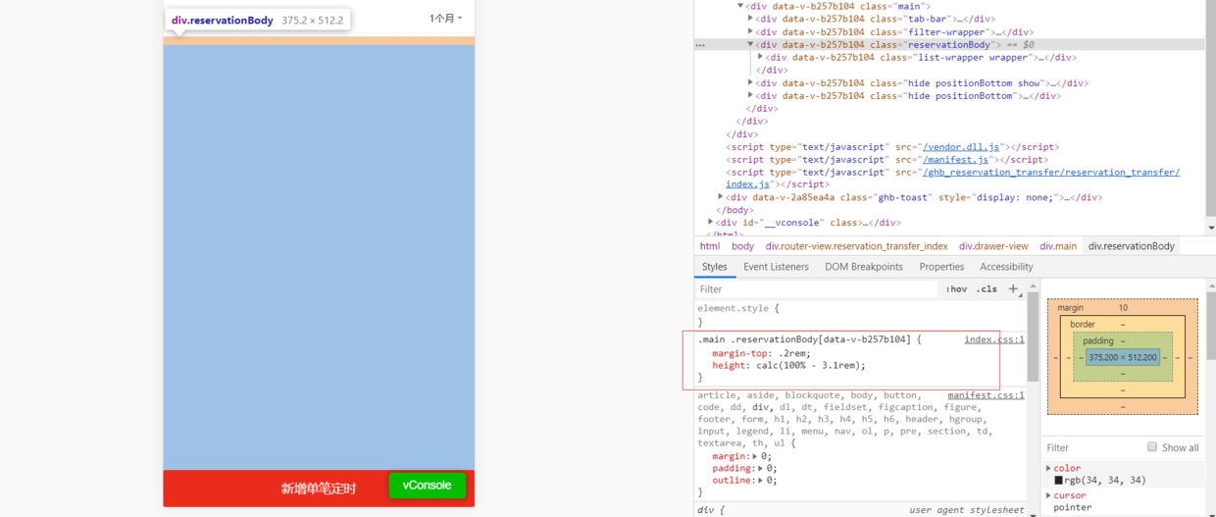Collapse the div class main node
The height and width of the screenshot is (517, 1216).
point(740,6)
